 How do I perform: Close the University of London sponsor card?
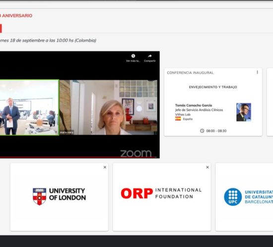coord(105,167)
